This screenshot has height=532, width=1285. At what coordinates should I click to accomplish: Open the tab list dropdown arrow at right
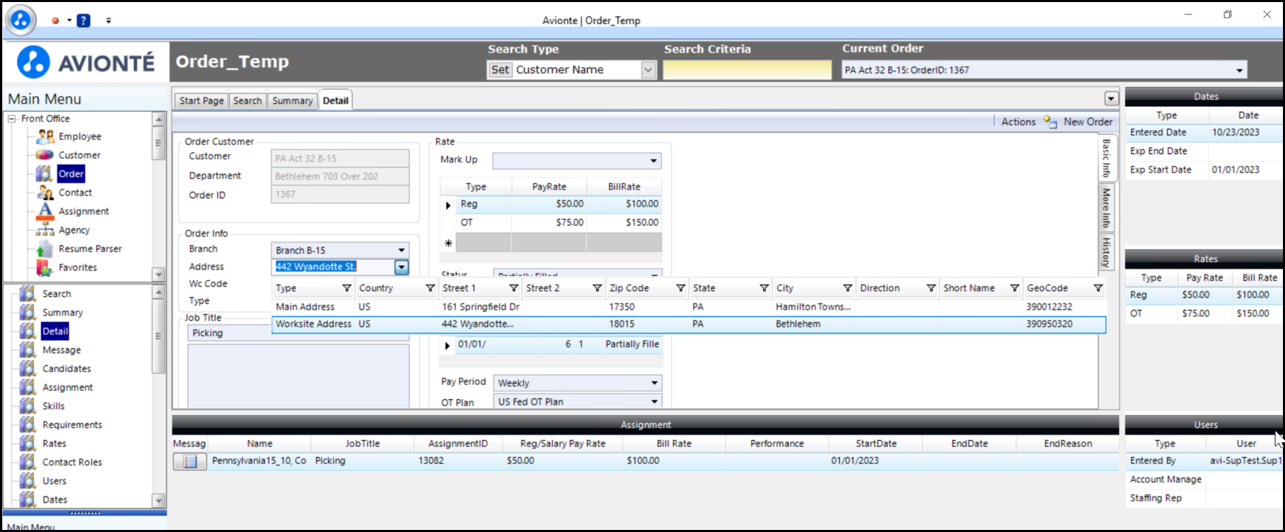pyautogui.click(x=1111, y=99)
